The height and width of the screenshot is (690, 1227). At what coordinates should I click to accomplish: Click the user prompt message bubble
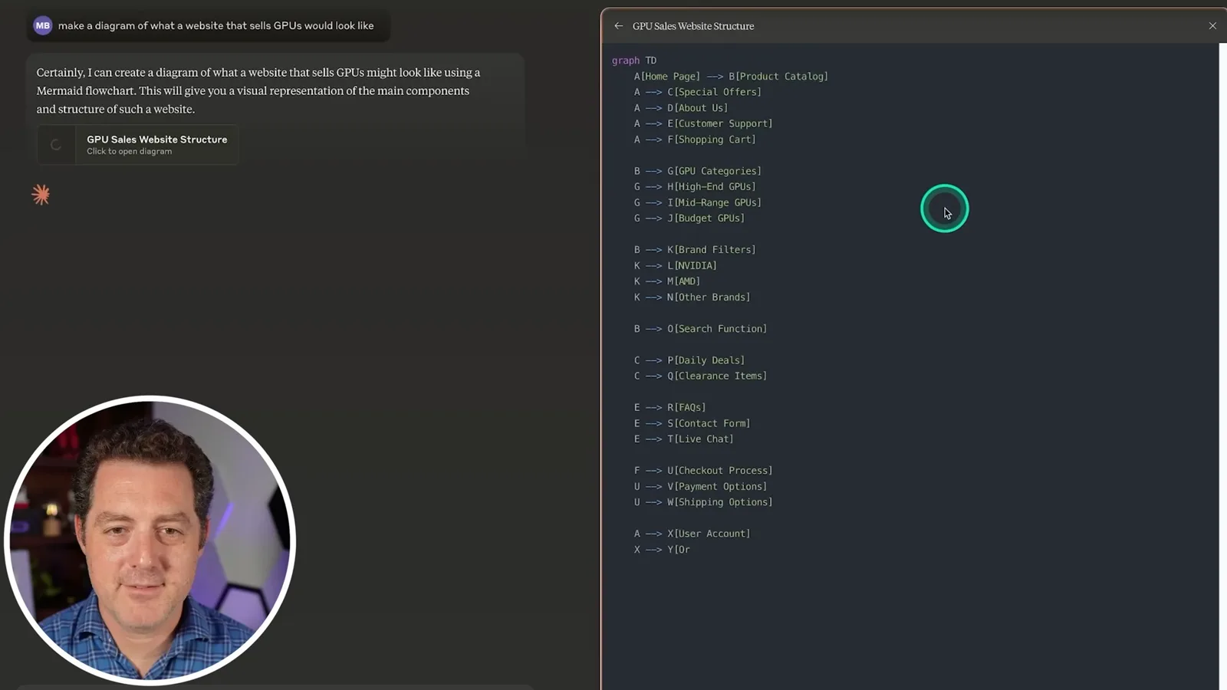click(x=209, y=26)
